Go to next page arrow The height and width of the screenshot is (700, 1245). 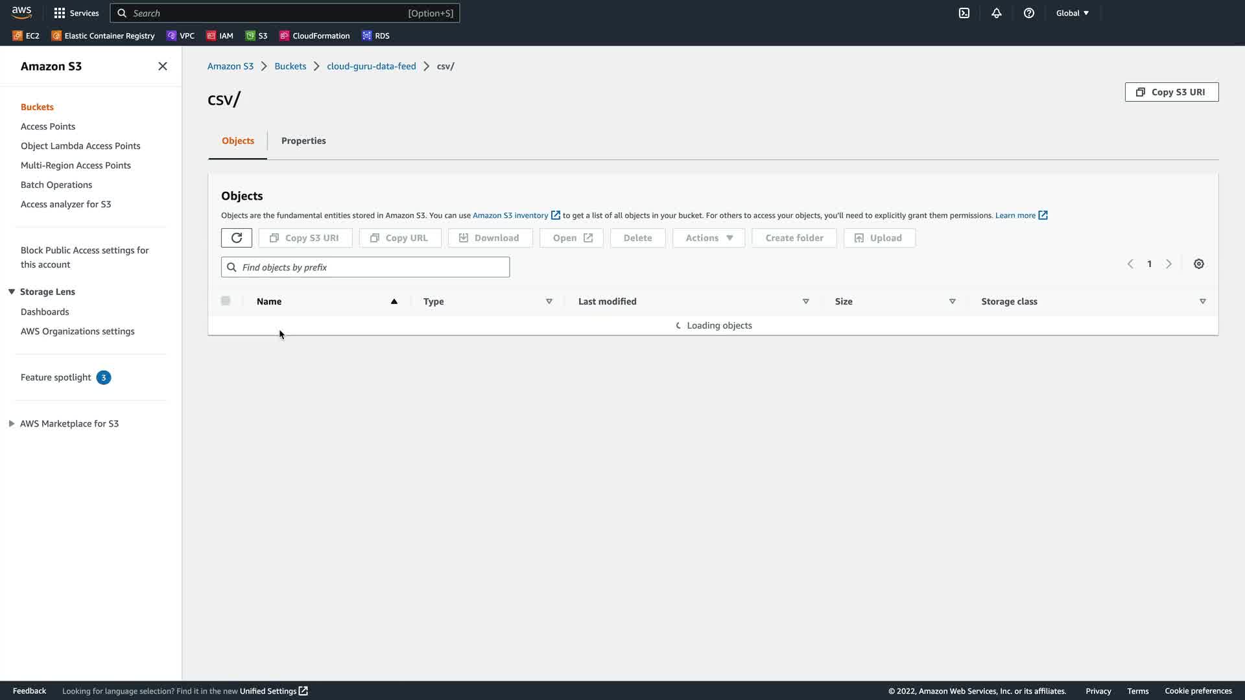1168,264
